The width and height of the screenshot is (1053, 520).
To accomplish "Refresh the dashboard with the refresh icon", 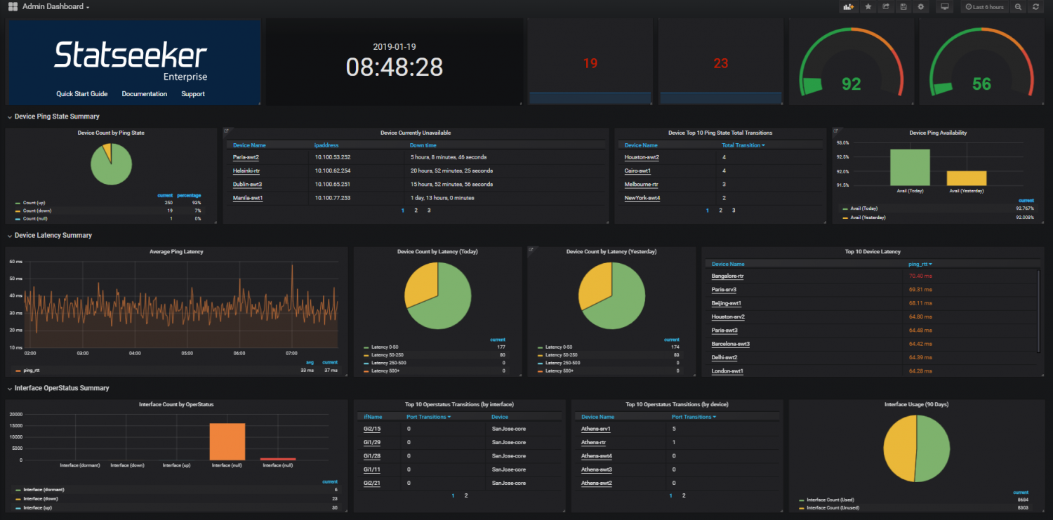I will click(x=1035, y=7).
